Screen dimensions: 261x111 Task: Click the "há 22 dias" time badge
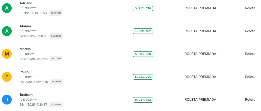[x=56, y=36]
